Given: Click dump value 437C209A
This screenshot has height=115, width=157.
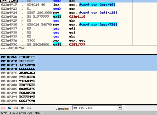Looking at the screenshot, I should pos(27,65).
